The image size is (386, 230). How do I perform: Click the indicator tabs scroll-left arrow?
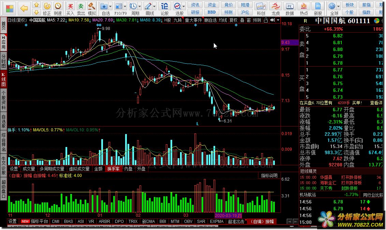tap(290, 221)
